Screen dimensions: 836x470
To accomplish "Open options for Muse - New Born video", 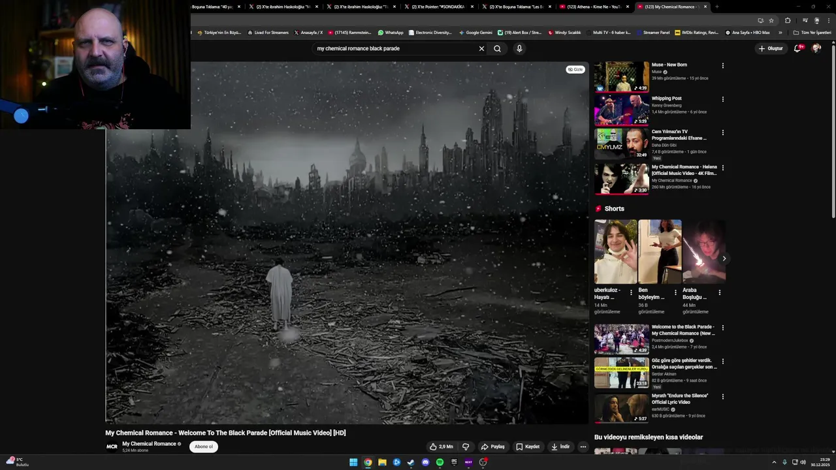I will 722,65.
